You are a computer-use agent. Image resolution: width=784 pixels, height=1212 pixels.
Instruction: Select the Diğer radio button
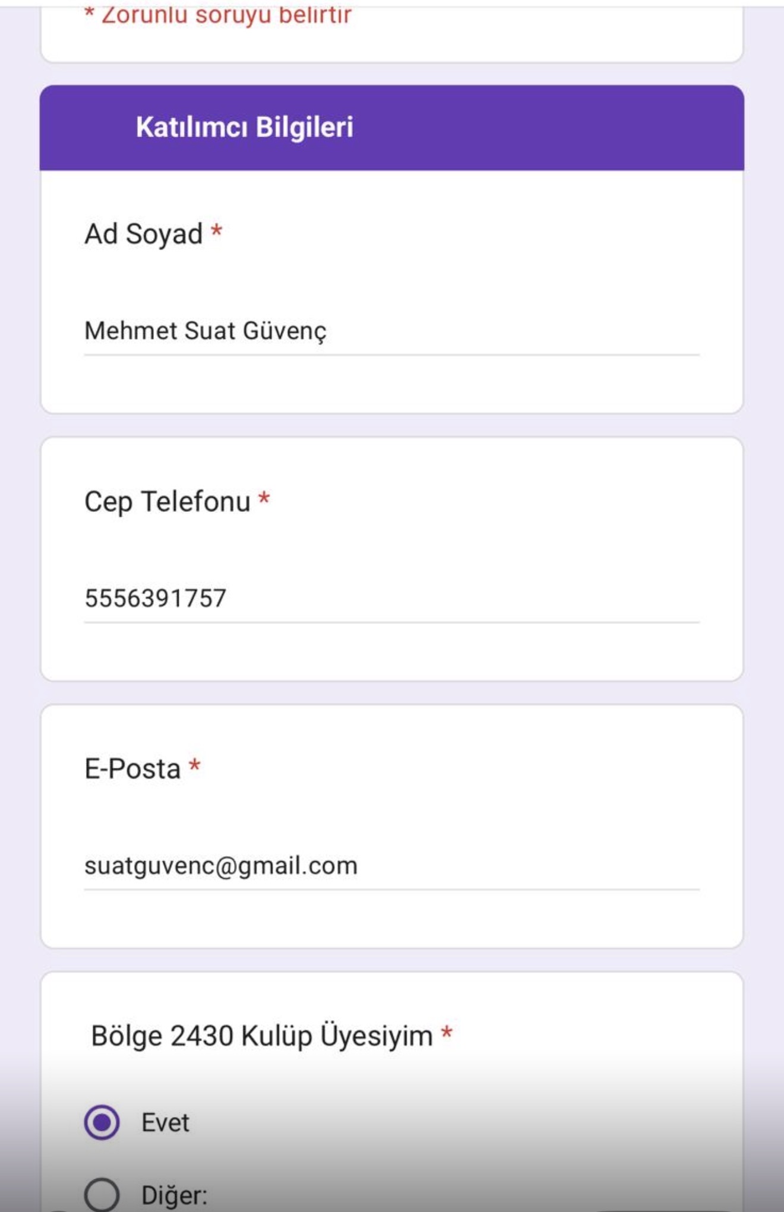[x=102, y=1195]
